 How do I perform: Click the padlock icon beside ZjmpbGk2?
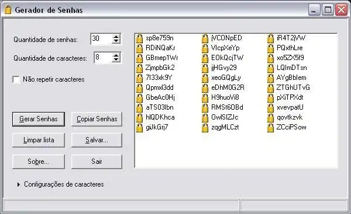click(x=139, y=68)
